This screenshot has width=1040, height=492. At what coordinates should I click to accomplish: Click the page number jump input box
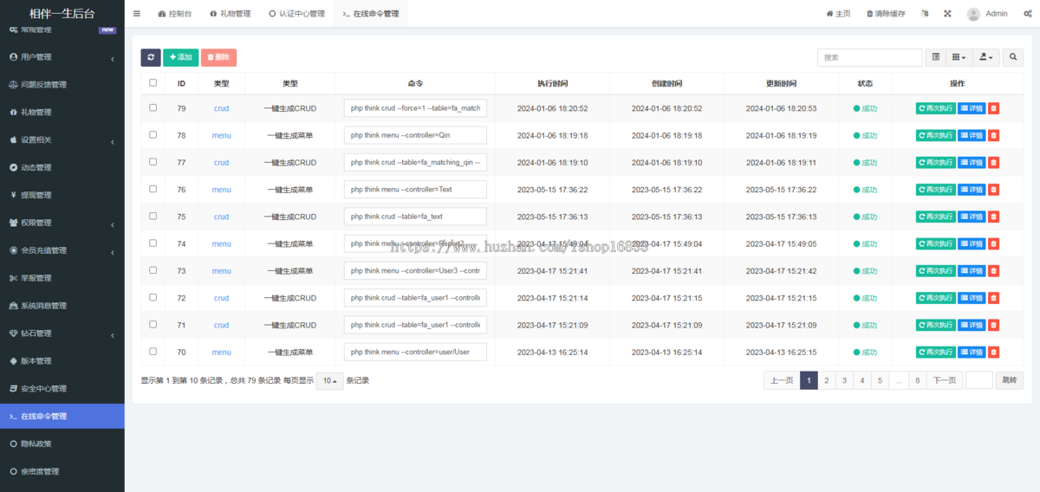(x=979, y=380)
